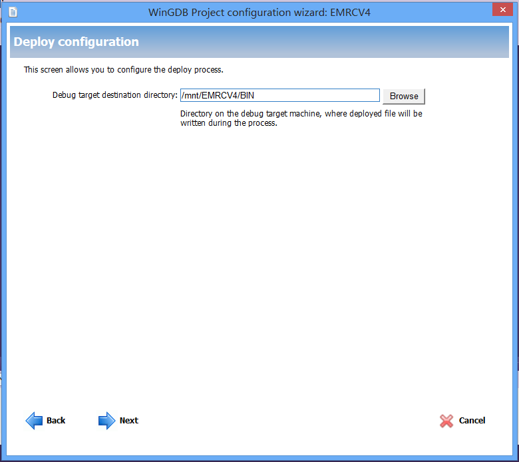Click the 'Deploy configuration' heading
The width and height of the screenshot is (519, 462).
click(x=76, y=42)
